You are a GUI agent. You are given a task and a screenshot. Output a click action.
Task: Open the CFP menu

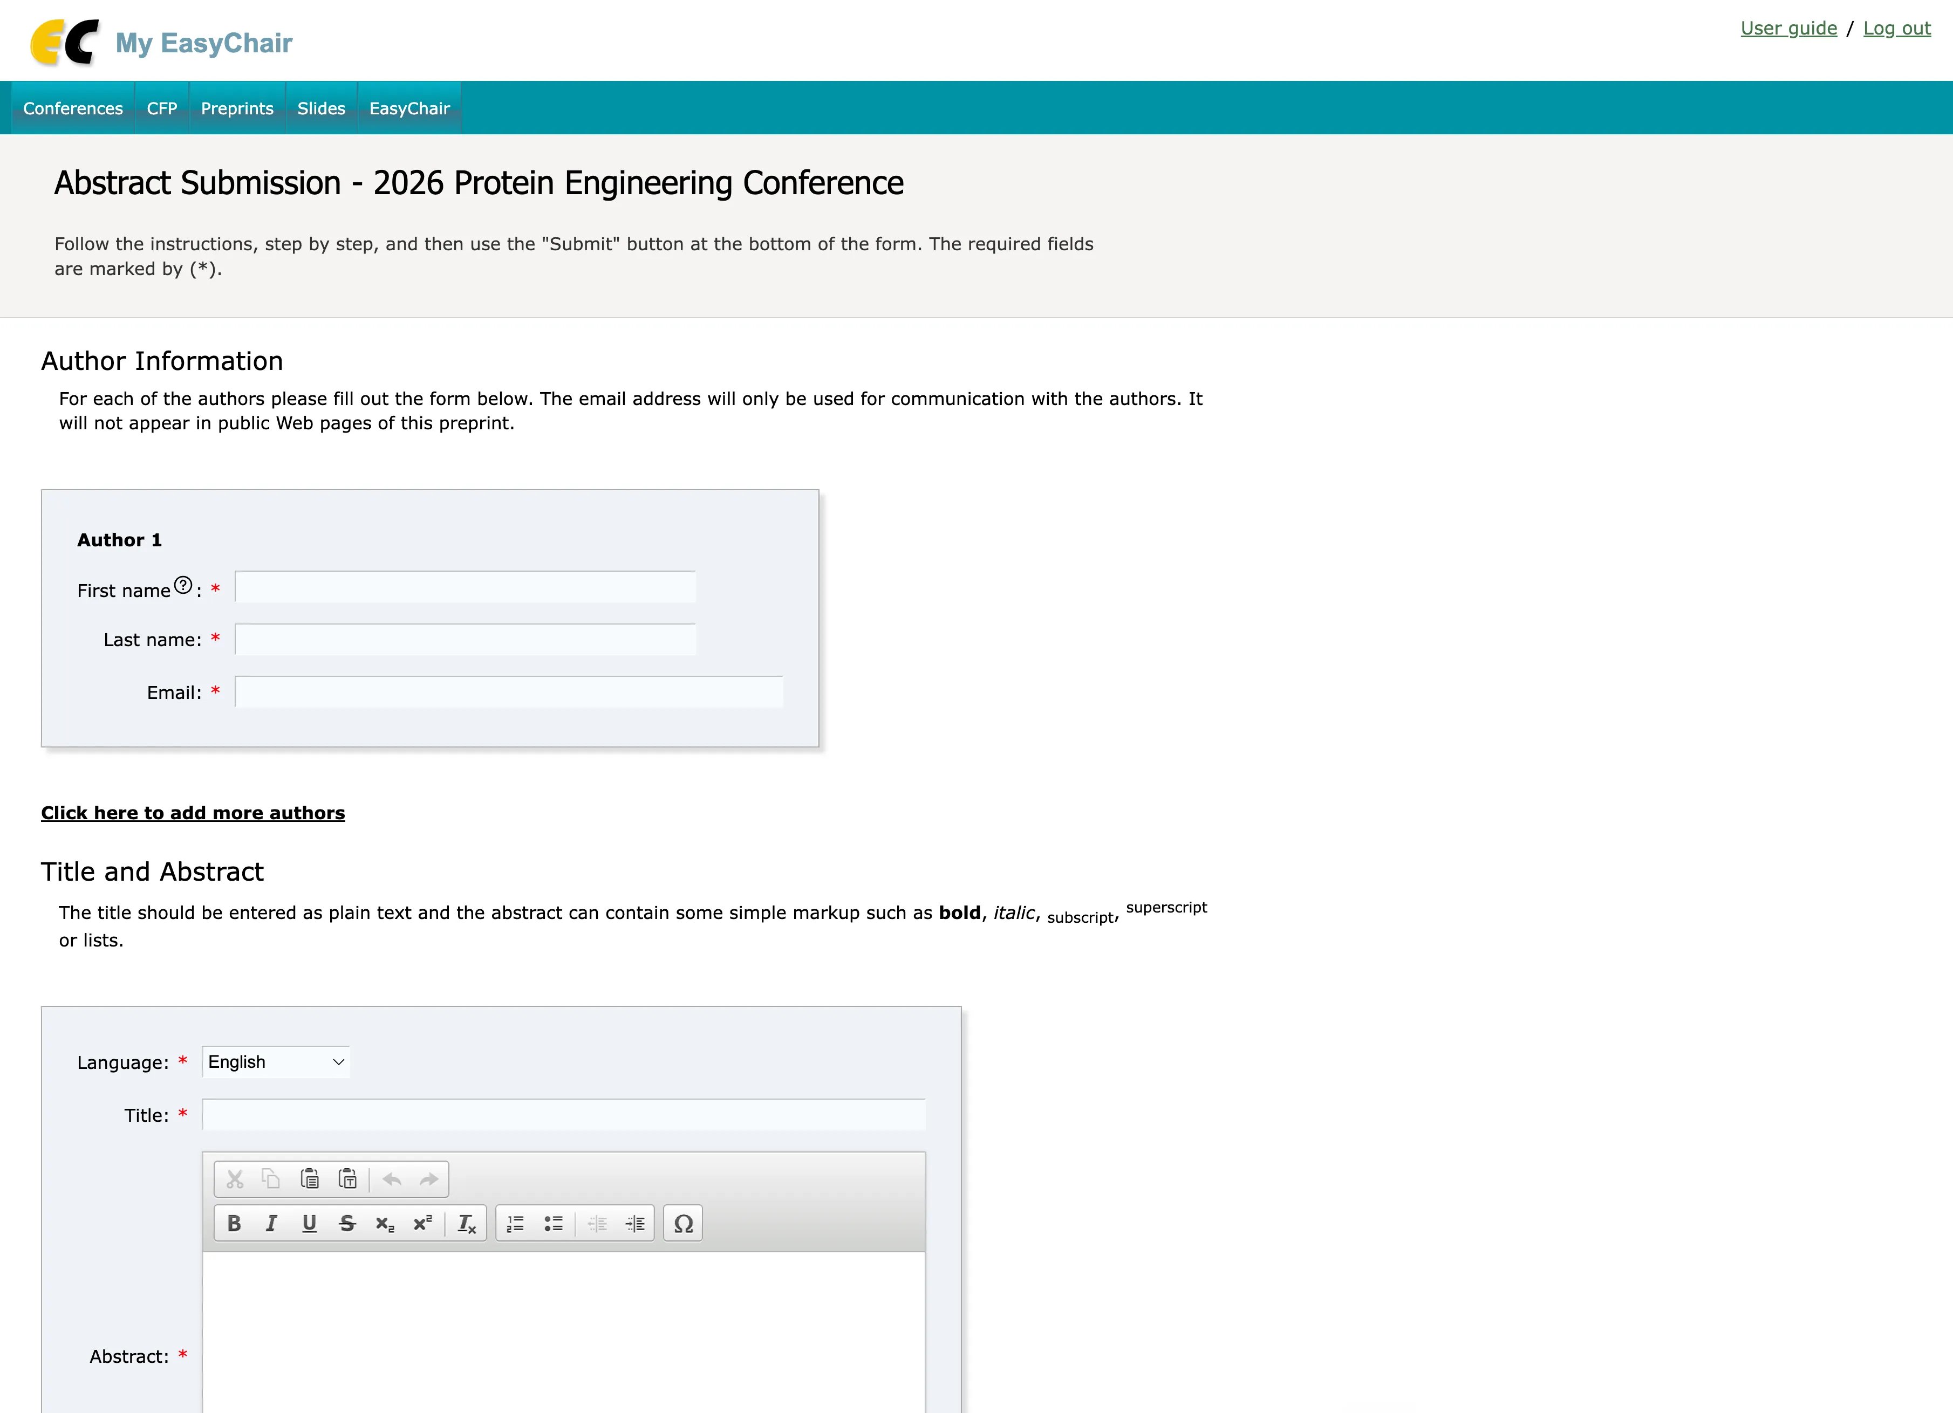pyautogui.click(x=162, y=108)
